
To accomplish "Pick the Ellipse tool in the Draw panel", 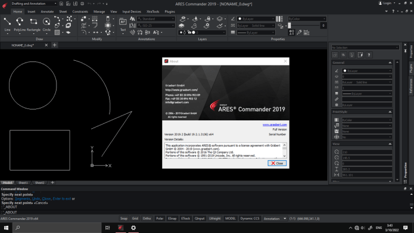I will (57, 26).
